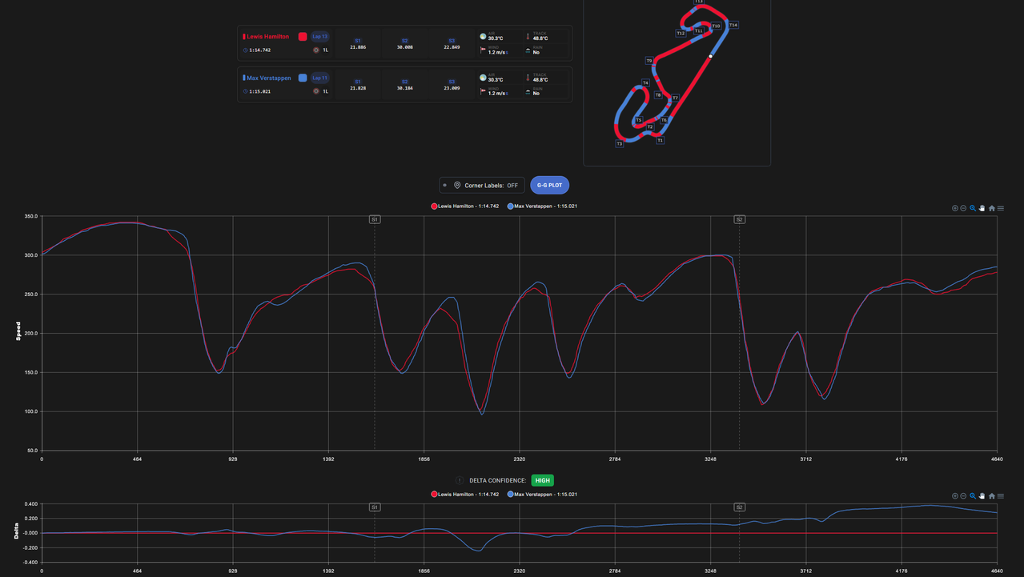Click S1 marker on Speed chart

tap(375, 219)
